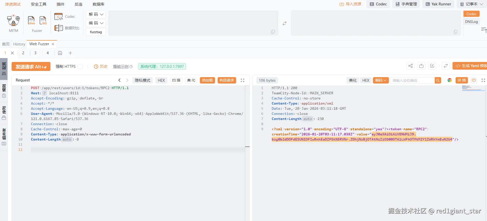Launch Yak Runner
The height and width of the screenshot is (221, 487).
(438, 4)
